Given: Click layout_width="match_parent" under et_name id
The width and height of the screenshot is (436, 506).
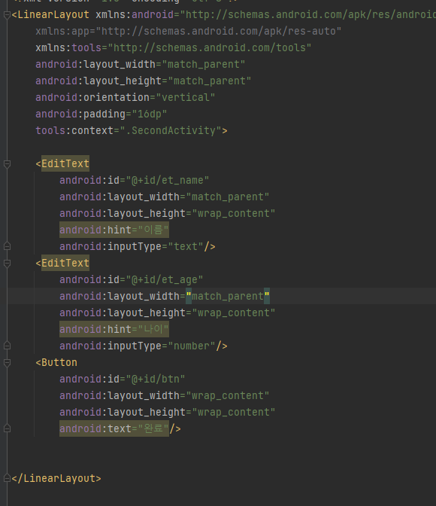Looking at the screenshot, I should pos(165,197).
